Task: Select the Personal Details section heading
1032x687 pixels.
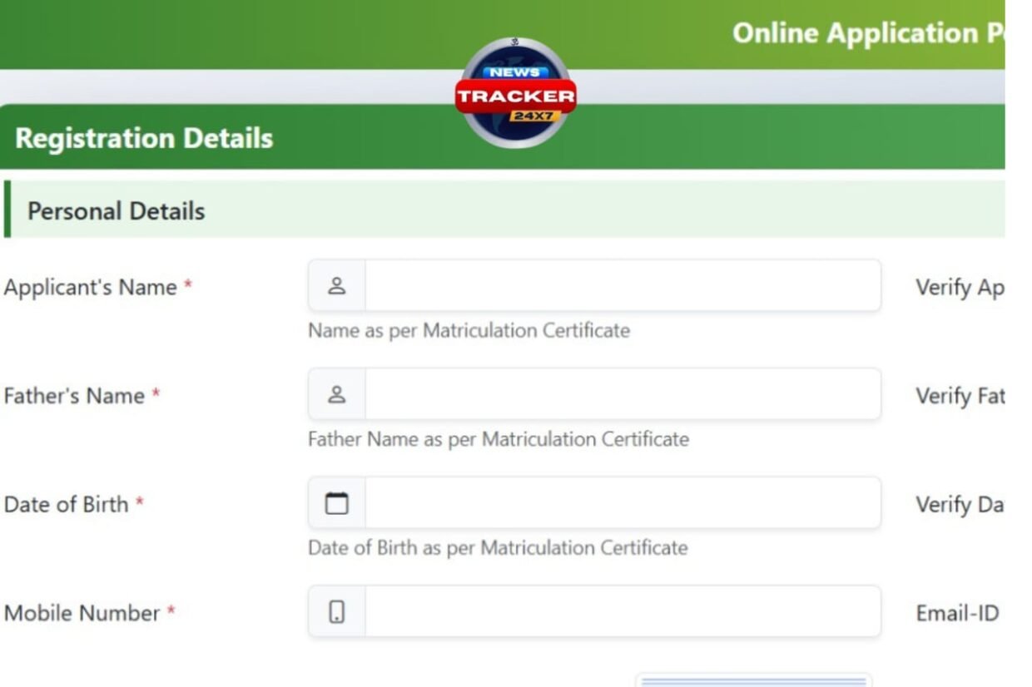Action: coord(116,210)
